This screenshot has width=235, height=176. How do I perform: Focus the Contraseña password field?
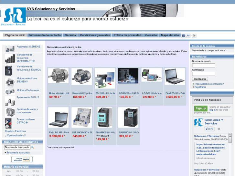tap(204, 74)
